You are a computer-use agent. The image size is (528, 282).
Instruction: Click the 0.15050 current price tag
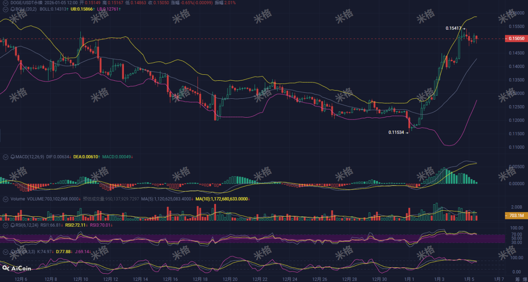click(x=516, y=39)
